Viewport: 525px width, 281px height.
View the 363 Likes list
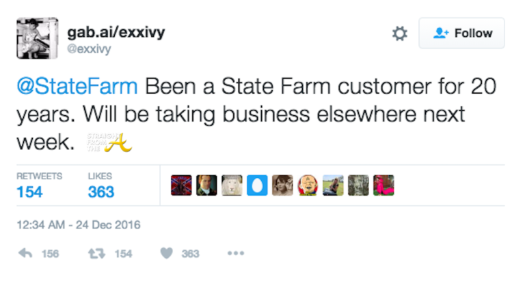pos(100,186)
